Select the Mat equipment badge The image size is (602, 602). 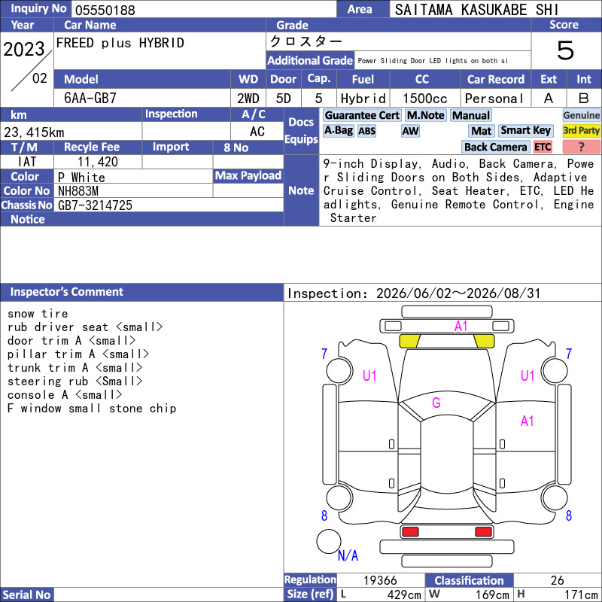(482, 131)
